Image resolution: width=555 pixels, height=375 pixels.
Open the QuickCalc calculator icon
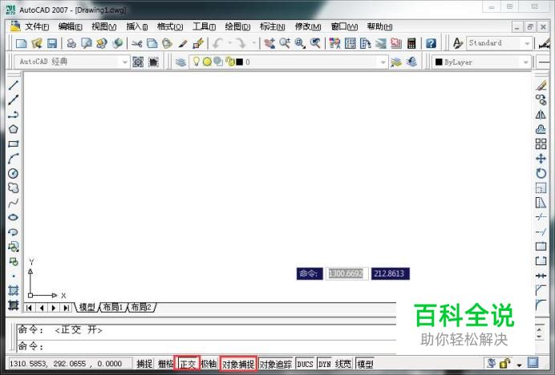coord(411,43)
